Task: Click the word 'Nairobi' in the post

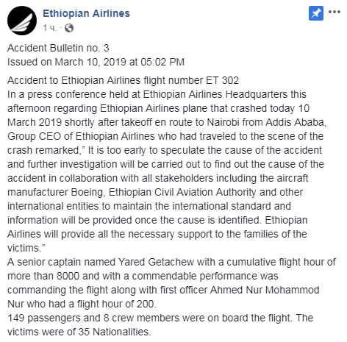Action: click(x=223, y=122)
